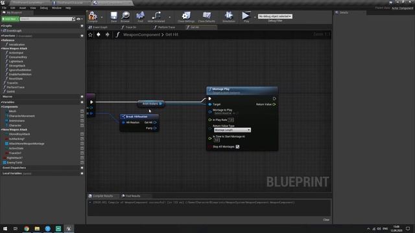This screenshot has width=415, height=233.
Task: Click Hide Unrelated toolbar icon
Action: point(156,16)
